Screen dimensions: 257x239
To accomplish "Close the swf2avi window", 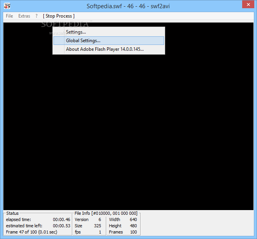I will 248,4.
